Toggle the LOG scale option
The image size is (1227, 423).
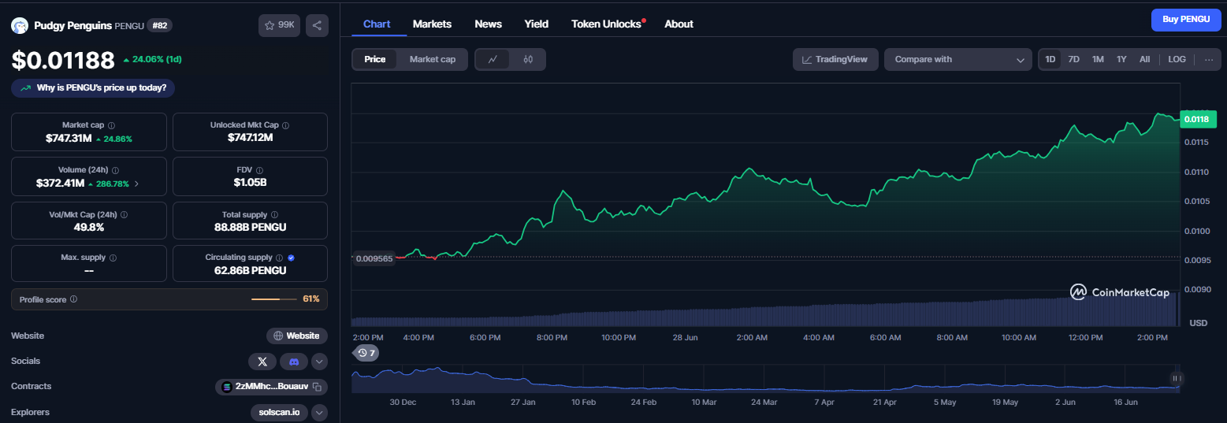pos(1177,59)
